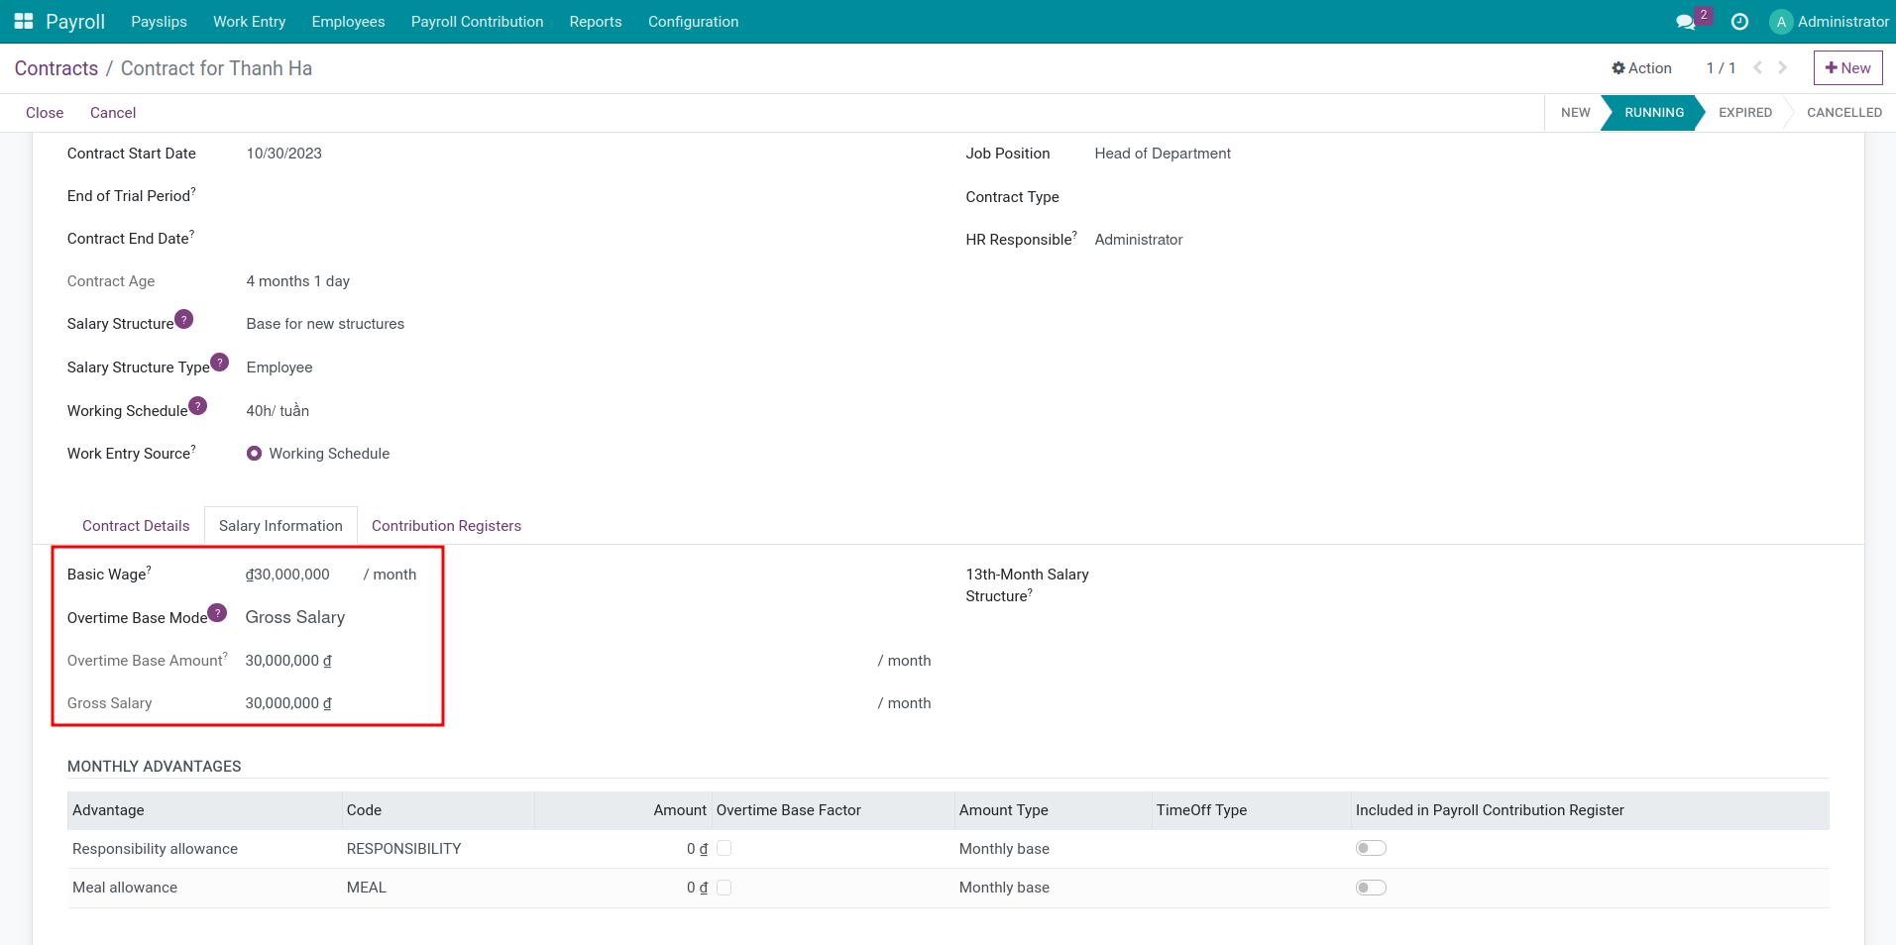
Task: Open the conversations chat icon
Action: point(1685,22)
